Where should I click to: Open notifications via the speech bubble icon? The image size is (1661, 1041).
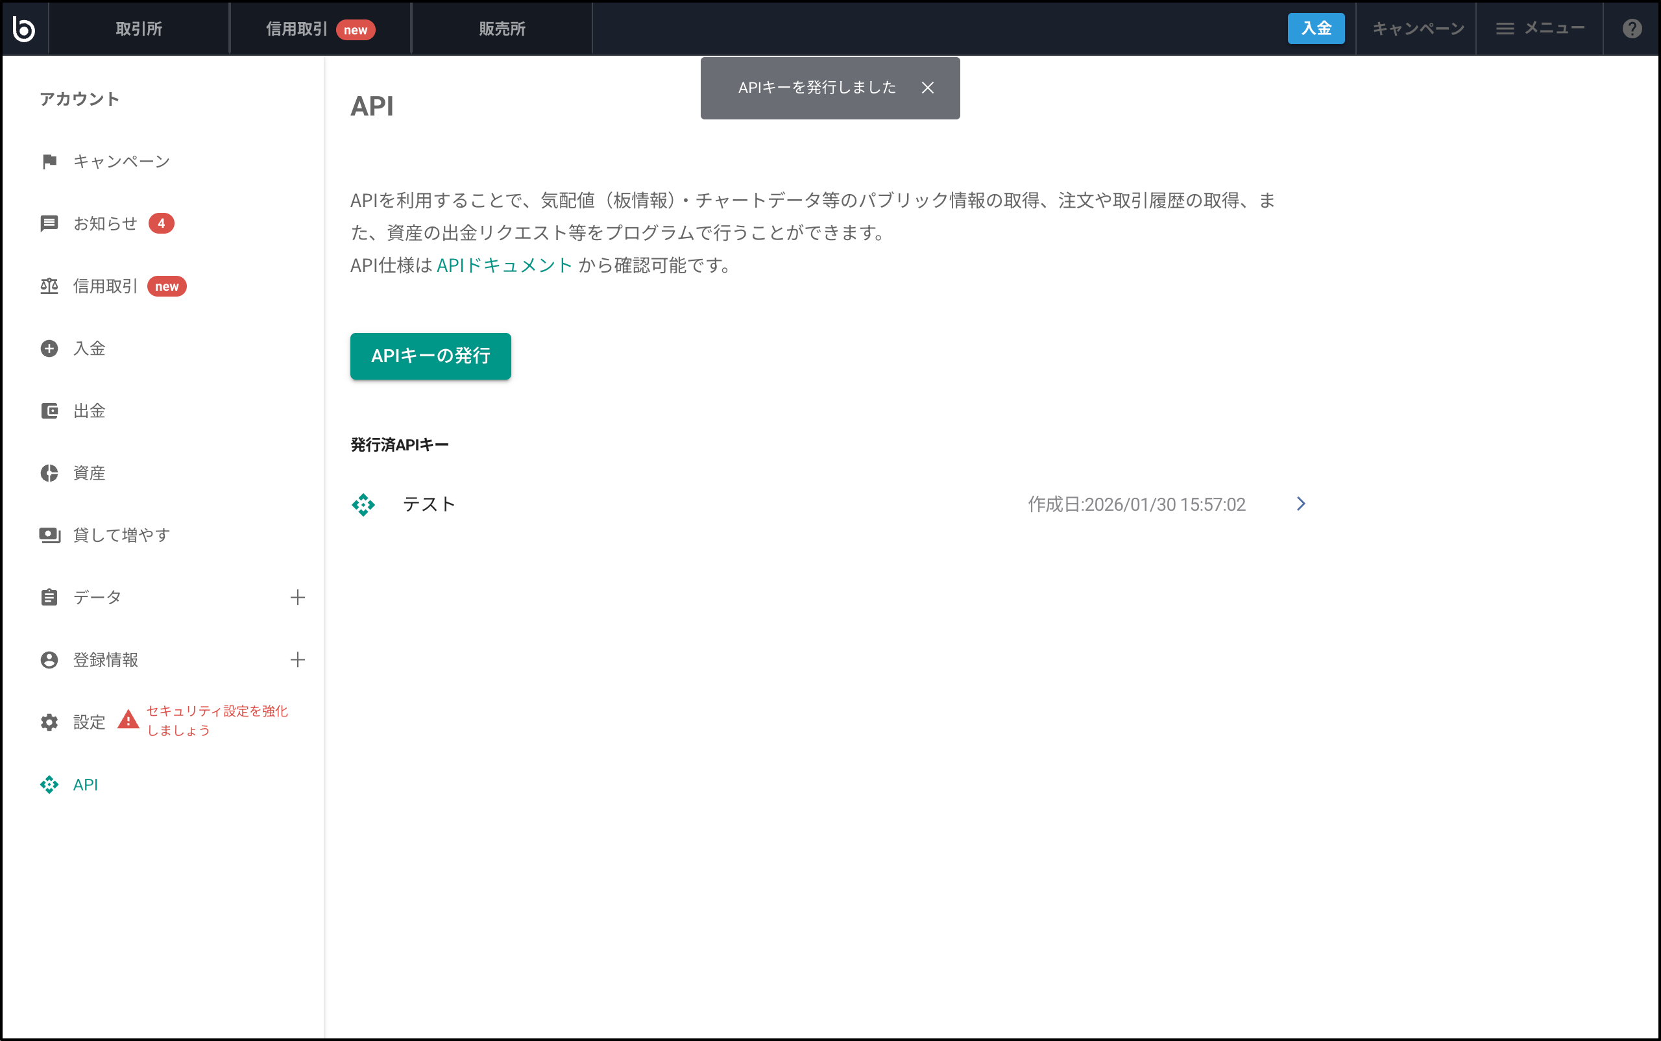click(49, 223)
